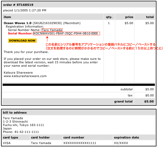Viewport: 164px width, 148px height.
Task: Click the Ocean Waves 1.0 product name
Action: pyautogui.click(x=17, y=23)
